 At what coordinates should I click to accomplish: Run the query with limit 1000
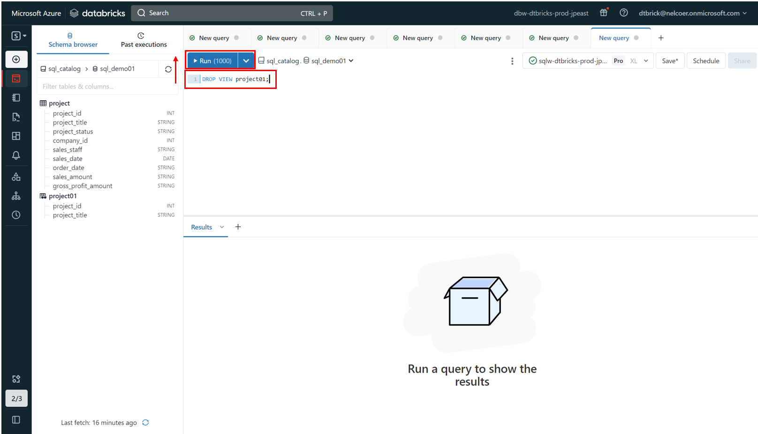pos(212,61)
